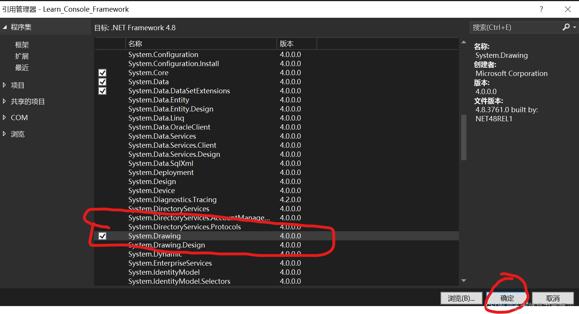This screenshot has height=314, width=579.
Task: Uncheck System.Data.DataSetExtensions checkbox
Action: click(102, 91)
